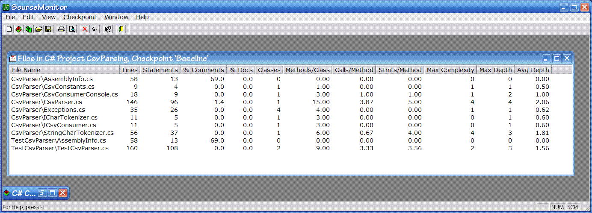Sort by the % Comments column header
The width and height of the screenshot is (592, 213).
coord(203,70)
